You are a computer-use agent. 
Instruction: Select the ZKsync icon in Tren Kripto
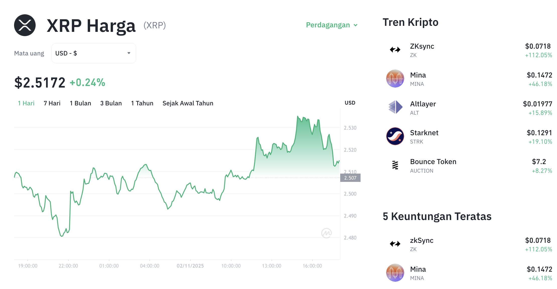coord(395,49)
